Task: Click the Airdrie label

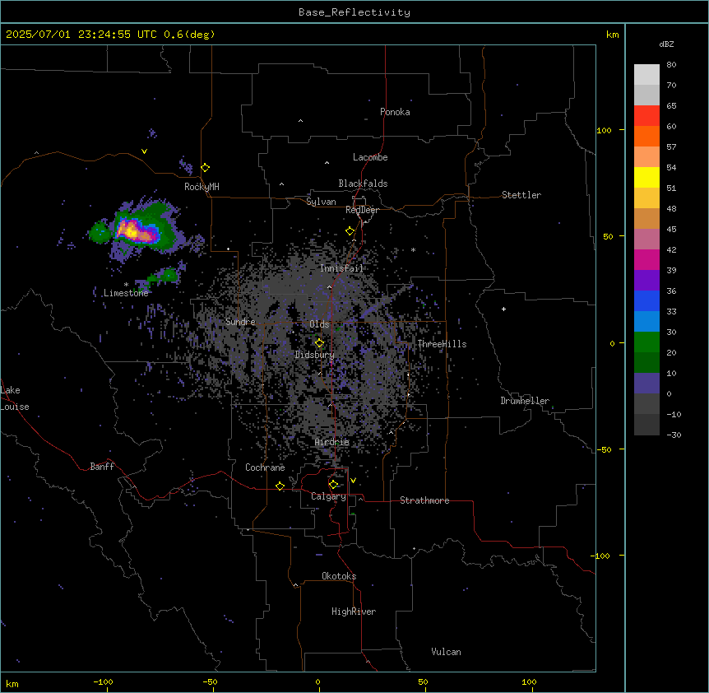Action: (332, 442)
